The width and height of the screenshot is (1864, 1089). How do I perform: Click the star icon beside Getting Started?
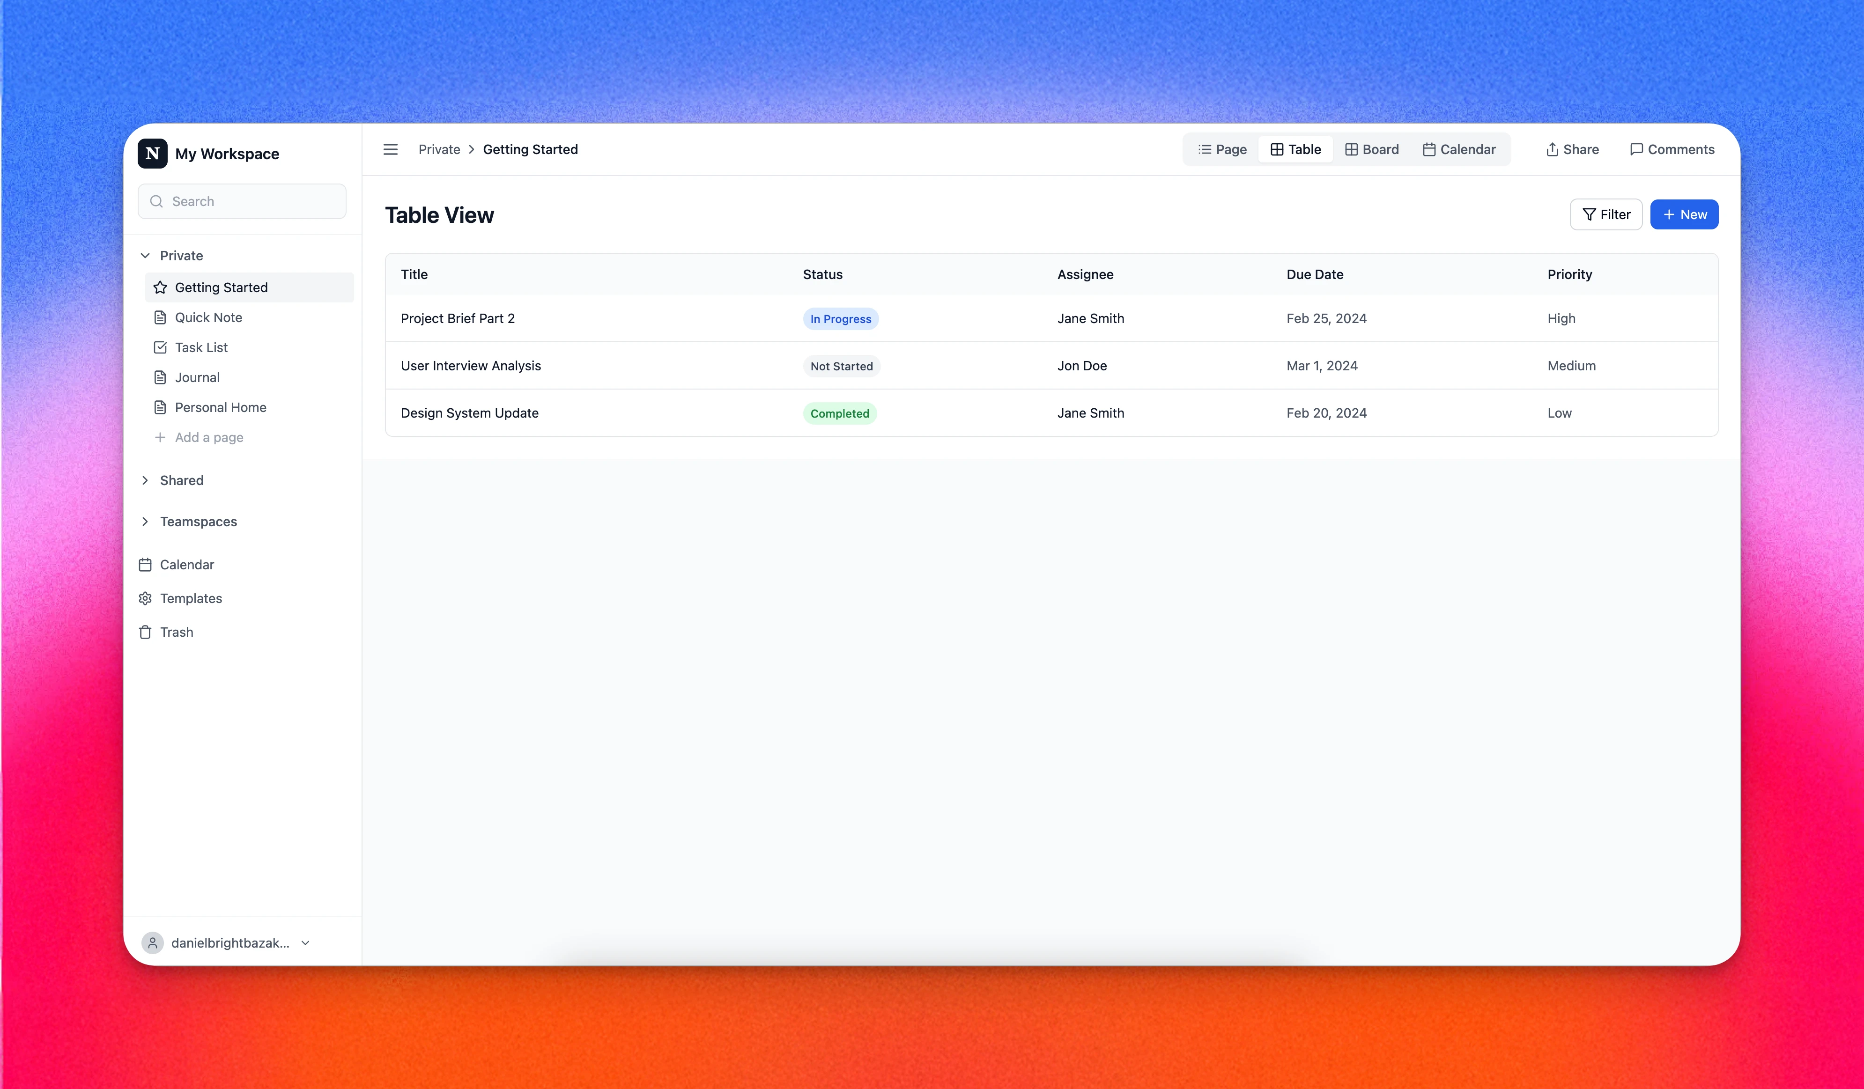pyautogui.click(x=160, y=287)
